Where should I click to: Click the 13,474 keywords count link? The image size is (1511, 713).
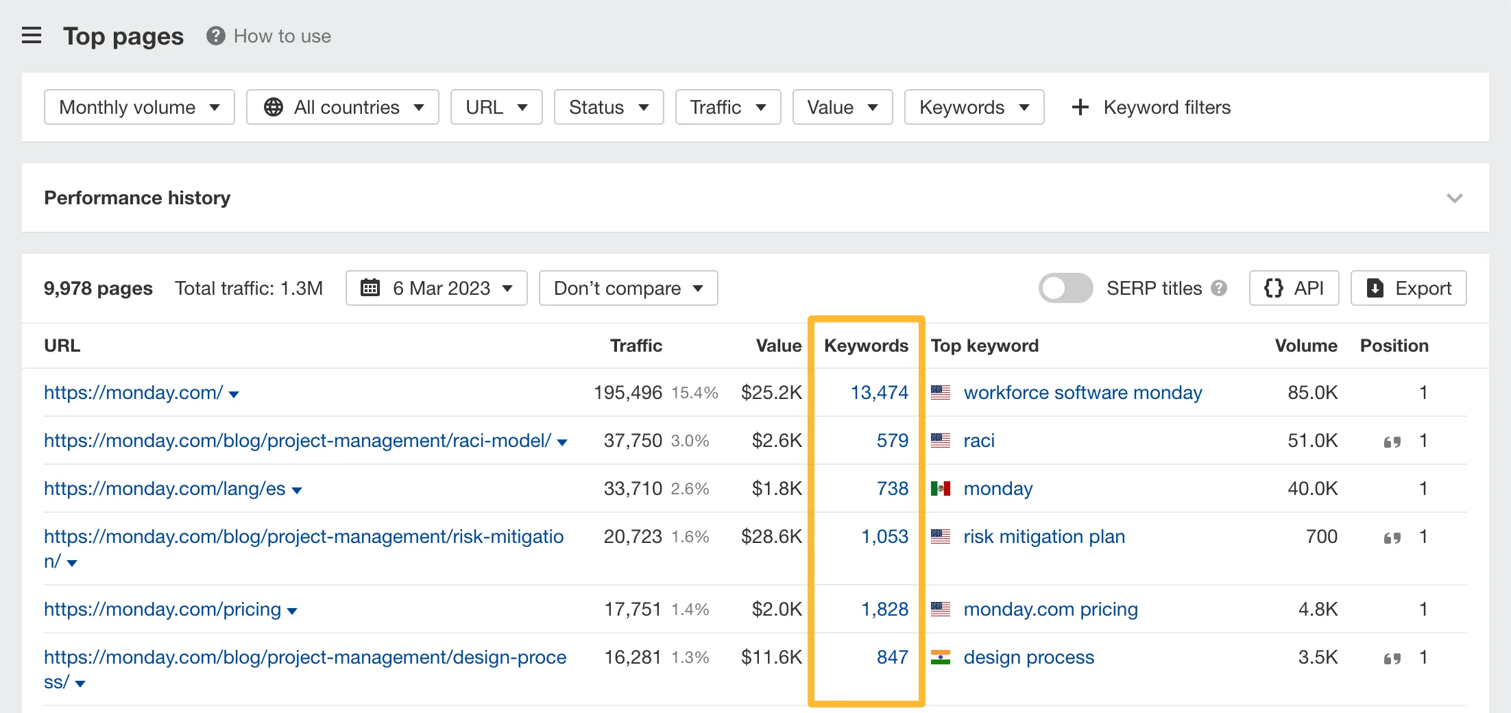(x=880, y=392)
